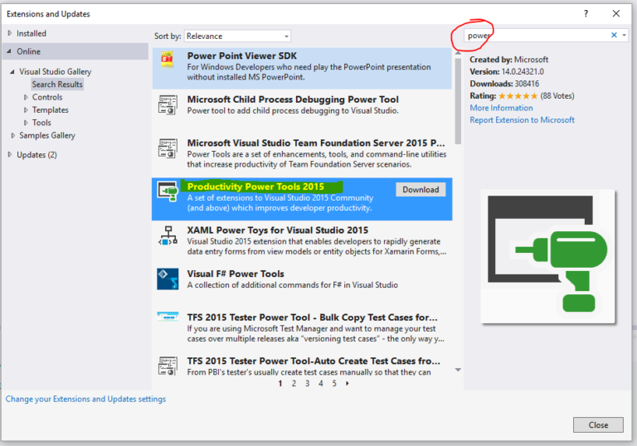The width and height of the screenshot is (637, 446).
Task: Click the TFS Bulk Copy Test Cases icon
Action: [168, 318]
